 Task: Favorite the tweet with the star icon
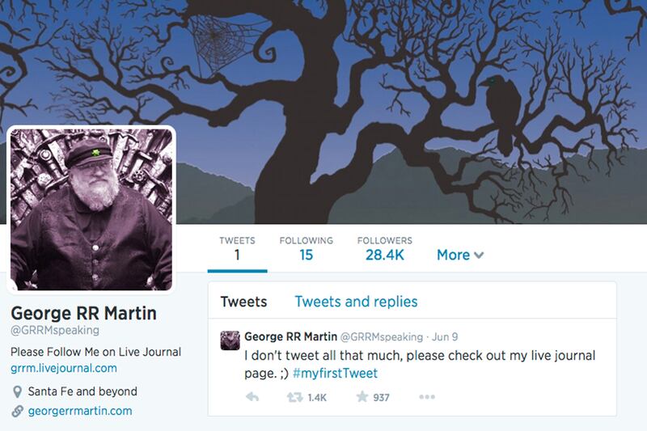click(362, 397)
